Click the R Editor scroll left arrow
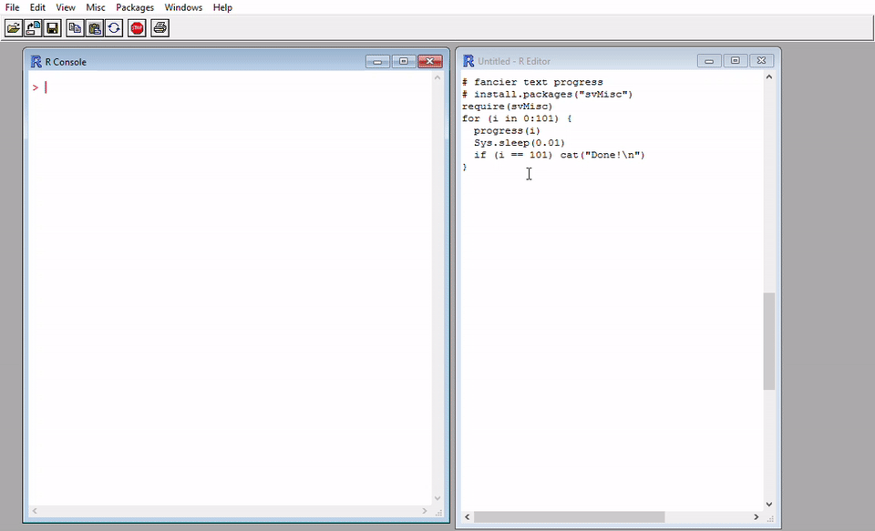Image resolution: width=875 pixels, height=531 pixels. click(468, 517)
